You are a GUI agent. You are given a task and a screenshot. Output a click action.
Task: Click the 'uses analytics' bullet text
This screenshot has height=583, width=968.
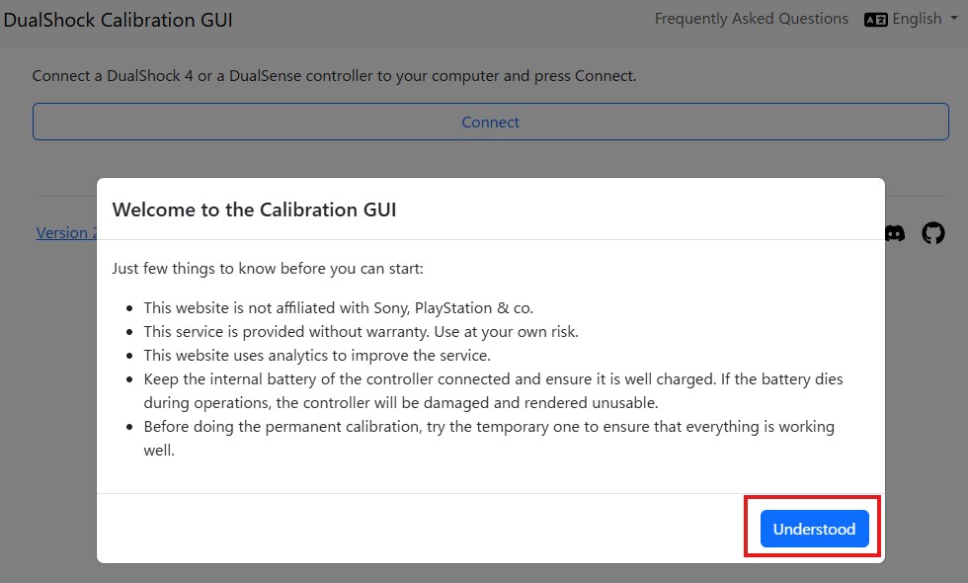click(x=316, y=356)
